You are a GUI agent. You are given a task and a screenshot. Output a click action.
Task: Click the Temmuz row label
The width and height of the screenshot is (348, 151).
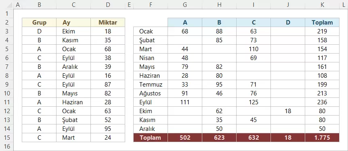click(151, 84)
